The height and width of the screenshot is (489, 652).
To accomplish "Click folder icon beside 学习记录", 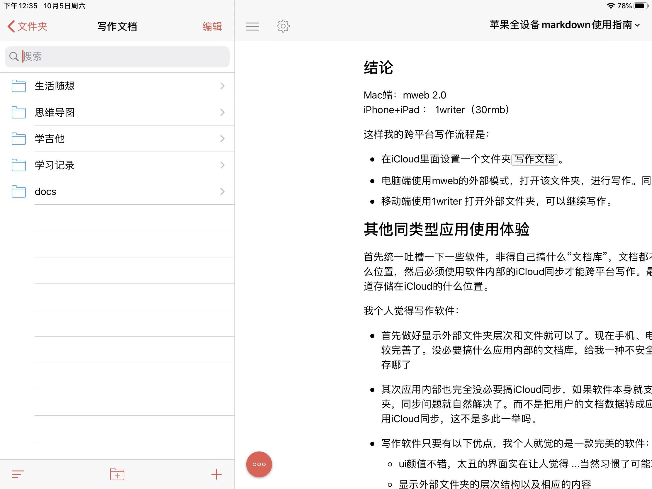I will click(x=18, y=165).
